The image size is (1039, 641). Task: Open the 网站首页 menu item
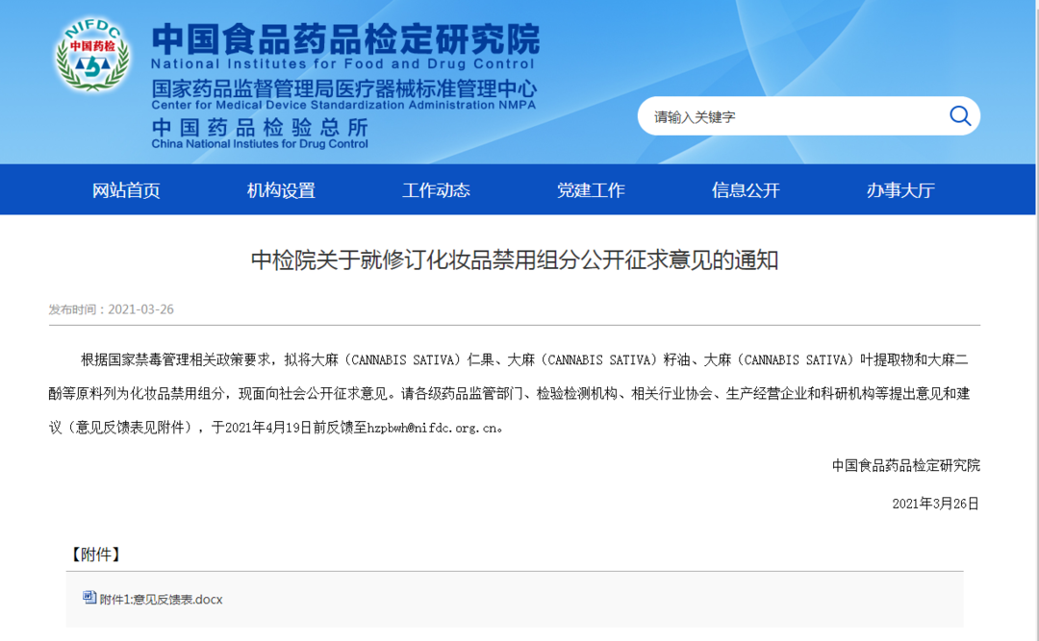(126, 190)
